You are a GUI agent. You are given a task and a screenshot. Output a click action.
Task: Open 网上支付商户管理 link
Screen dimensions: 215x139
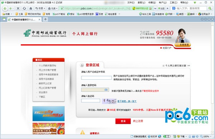pos(47,70)
